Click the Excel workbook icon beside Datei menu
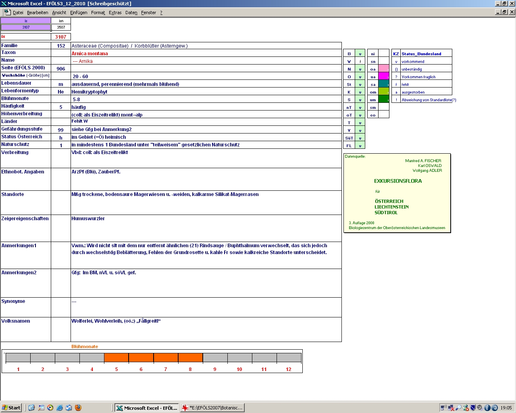This screenshot has height=413, width=516. point(7,13)
